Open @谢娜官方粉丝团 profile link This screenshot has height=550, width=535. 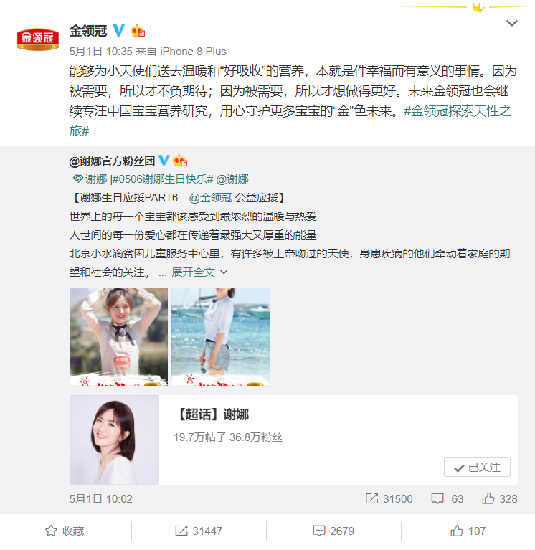113,161
